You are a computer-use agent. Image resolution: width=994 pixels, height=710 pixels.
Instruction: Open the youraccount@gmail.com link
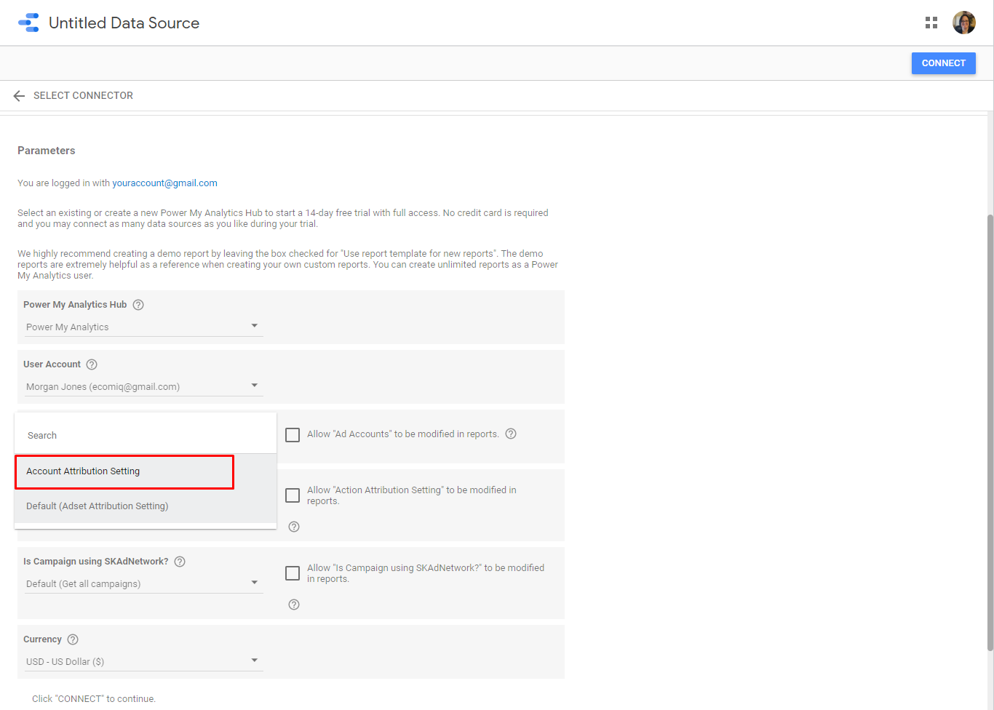[164, 183]
